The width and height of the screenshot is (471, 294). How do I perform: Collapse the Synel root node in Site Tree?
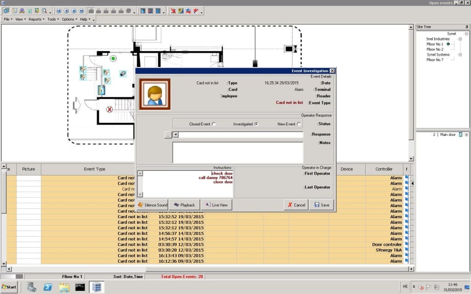click(466, 34)
